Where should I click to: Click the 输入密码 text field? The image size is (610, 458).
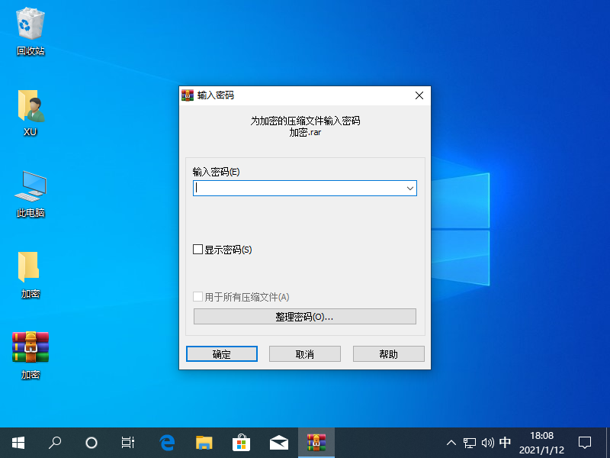(x=297, y=188)
